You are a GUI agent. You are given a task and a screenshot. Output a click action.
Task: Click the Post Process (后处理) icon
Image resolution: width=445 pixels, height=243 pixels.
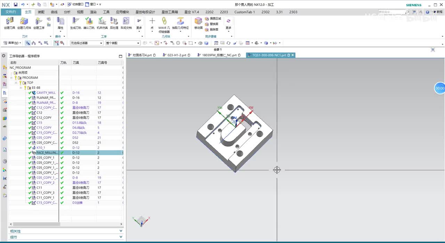114,22
